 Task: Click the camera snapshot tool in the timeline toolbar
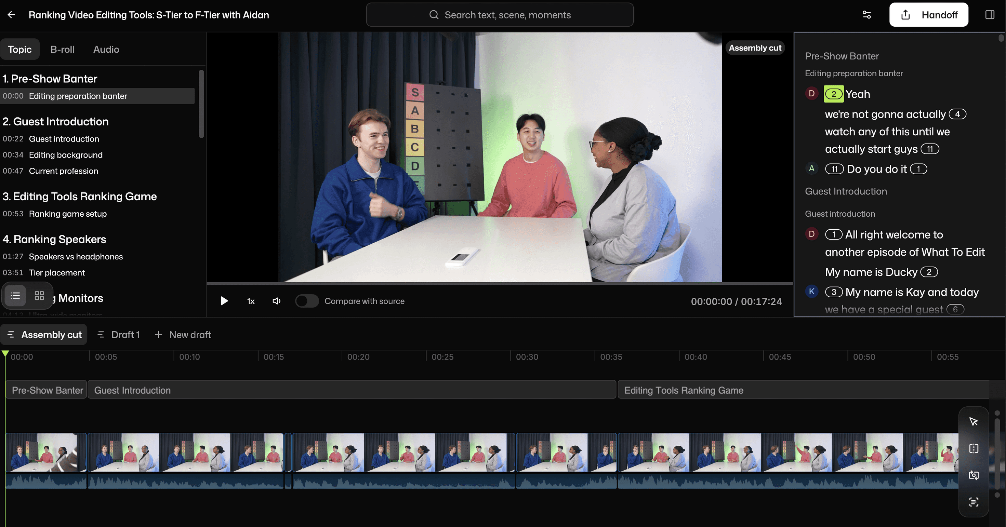pos(974,475)
